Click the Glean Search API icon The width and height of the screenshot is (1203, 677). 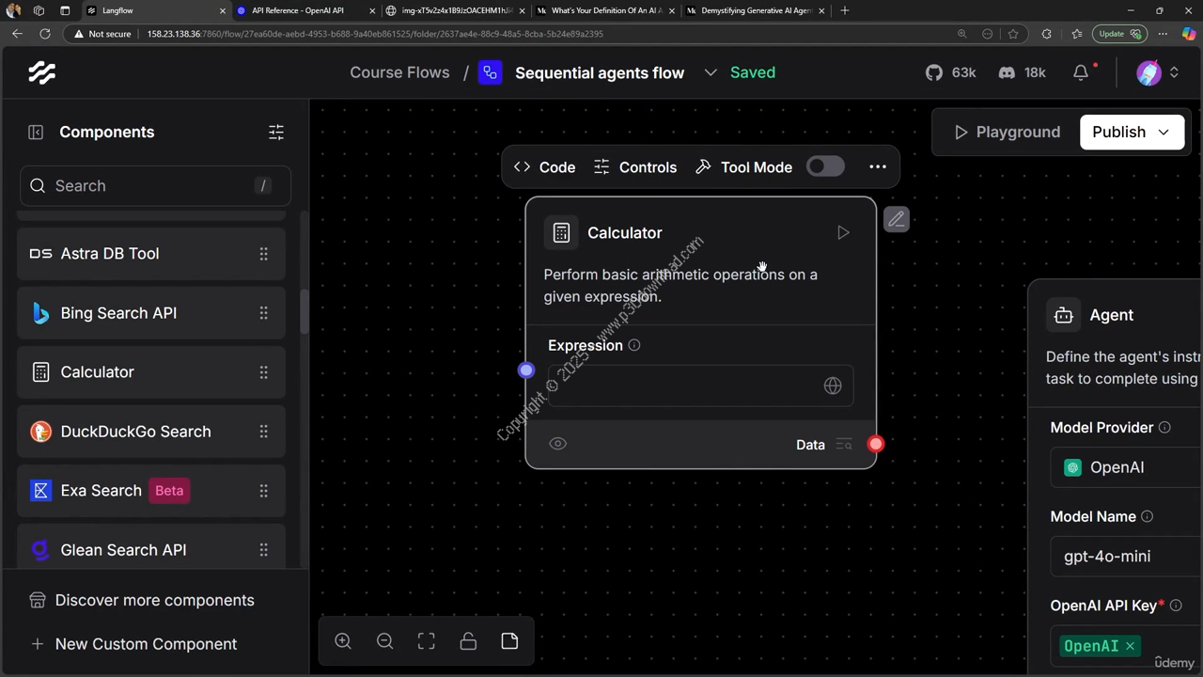[x=40, y=550]
